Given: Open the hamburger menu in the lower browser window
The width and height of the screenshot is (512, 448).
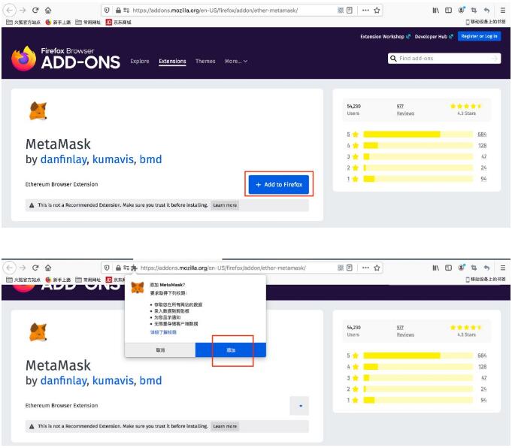Looking at the screenshot, I should tap(503, 268).
